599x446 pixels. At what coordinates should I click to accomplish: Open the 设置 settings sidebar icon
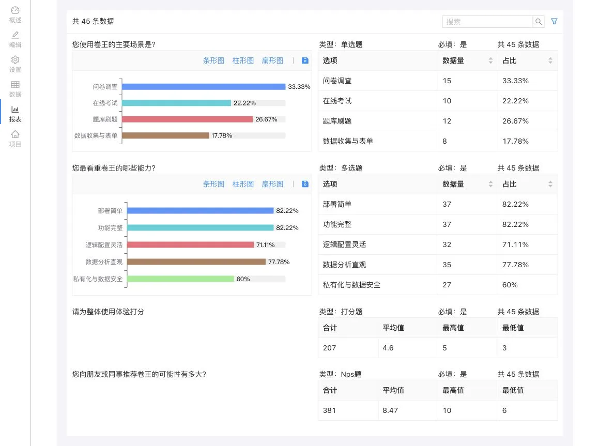pyautogui.click(x=16, y=64)
